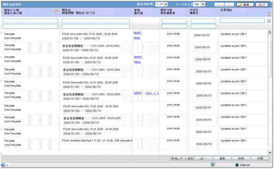Click the orange sort arrow in 報告の分類 header
This screenshot has height=169, width=274.
click(x=56, y=11)
